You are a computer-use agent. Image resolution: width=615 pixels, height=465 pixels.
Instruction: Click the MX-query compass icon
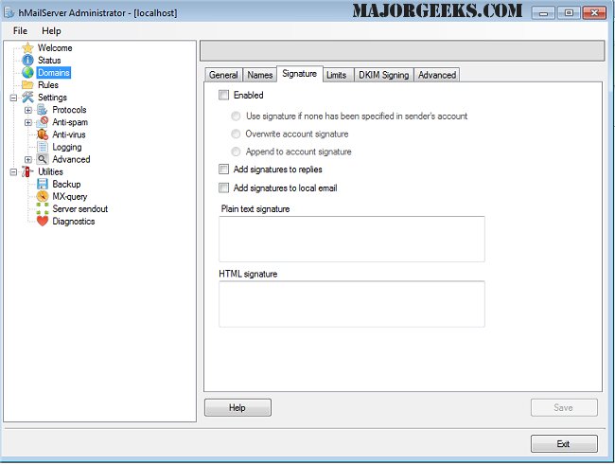click(x=43, y=196)
